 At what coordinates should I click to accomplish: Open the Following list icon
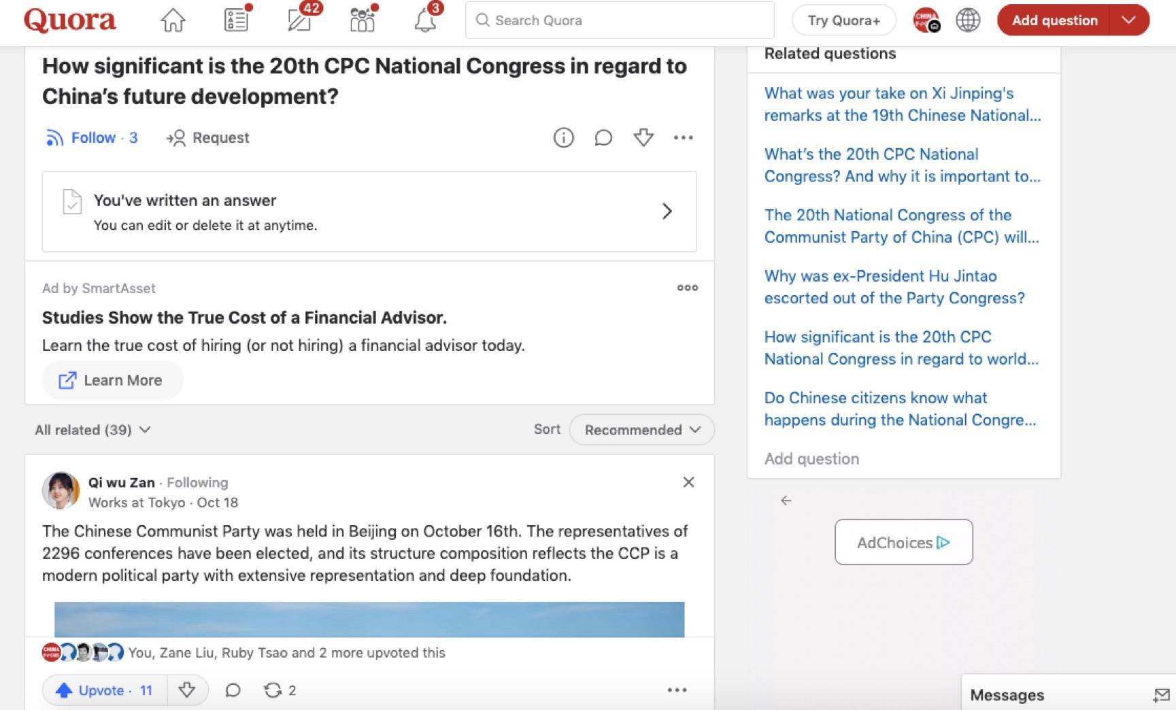236,20
